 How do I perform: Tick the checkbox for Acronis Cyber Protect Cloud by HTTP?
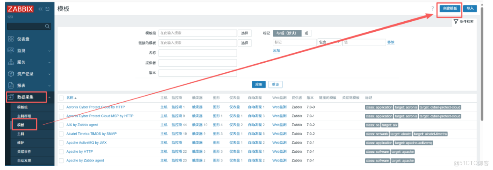61,107
